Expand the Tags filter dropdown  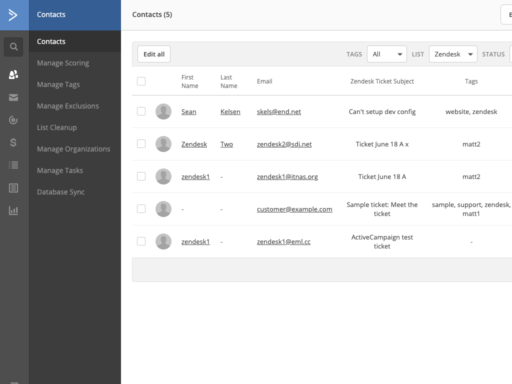[386, 54]
